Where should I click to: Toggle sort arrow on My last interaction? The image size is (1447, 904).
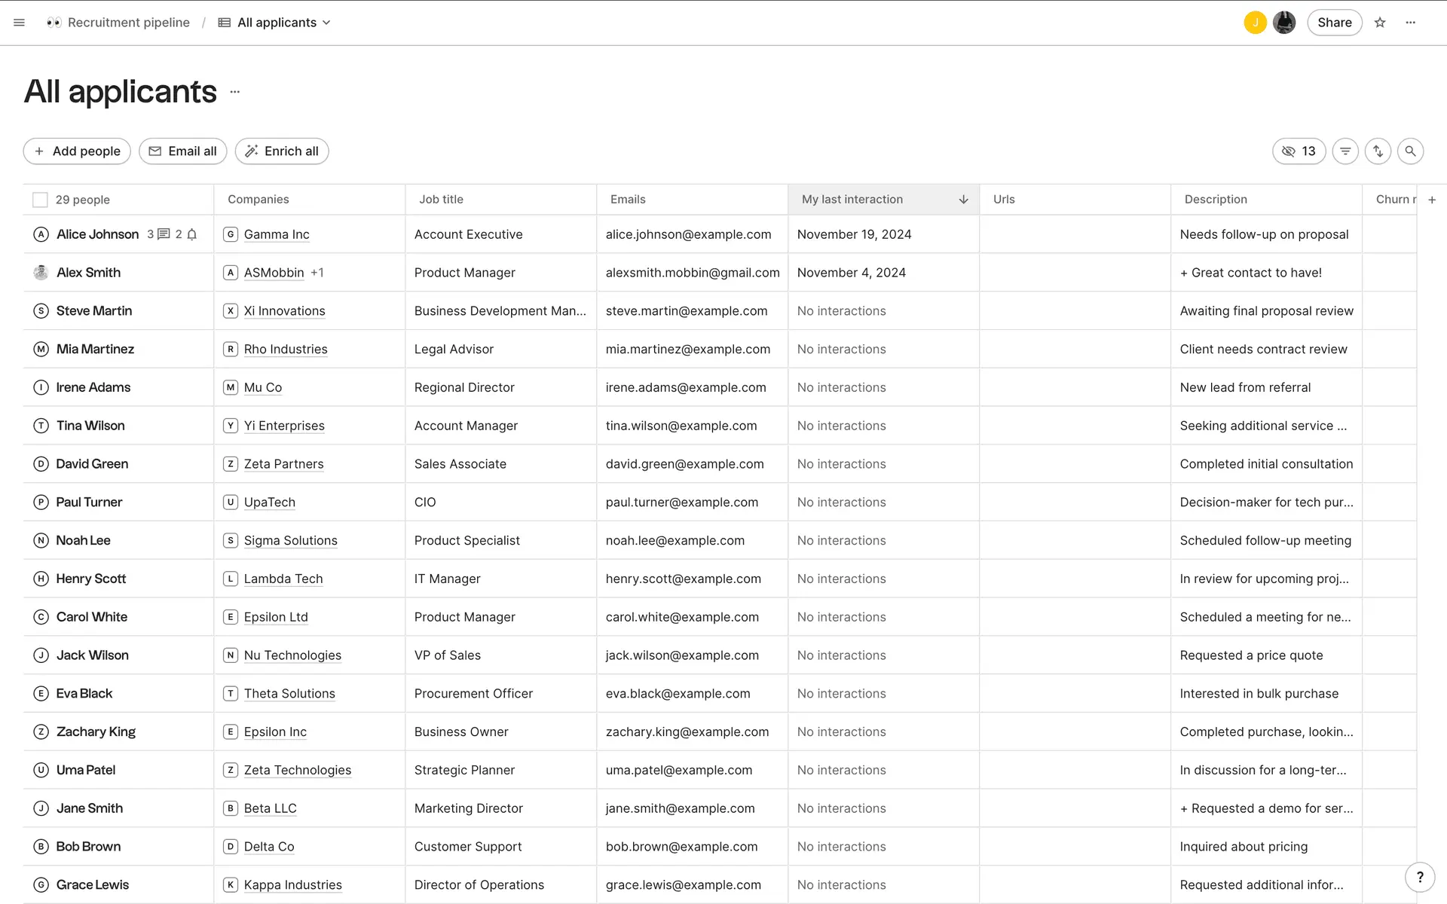point(963,200)
